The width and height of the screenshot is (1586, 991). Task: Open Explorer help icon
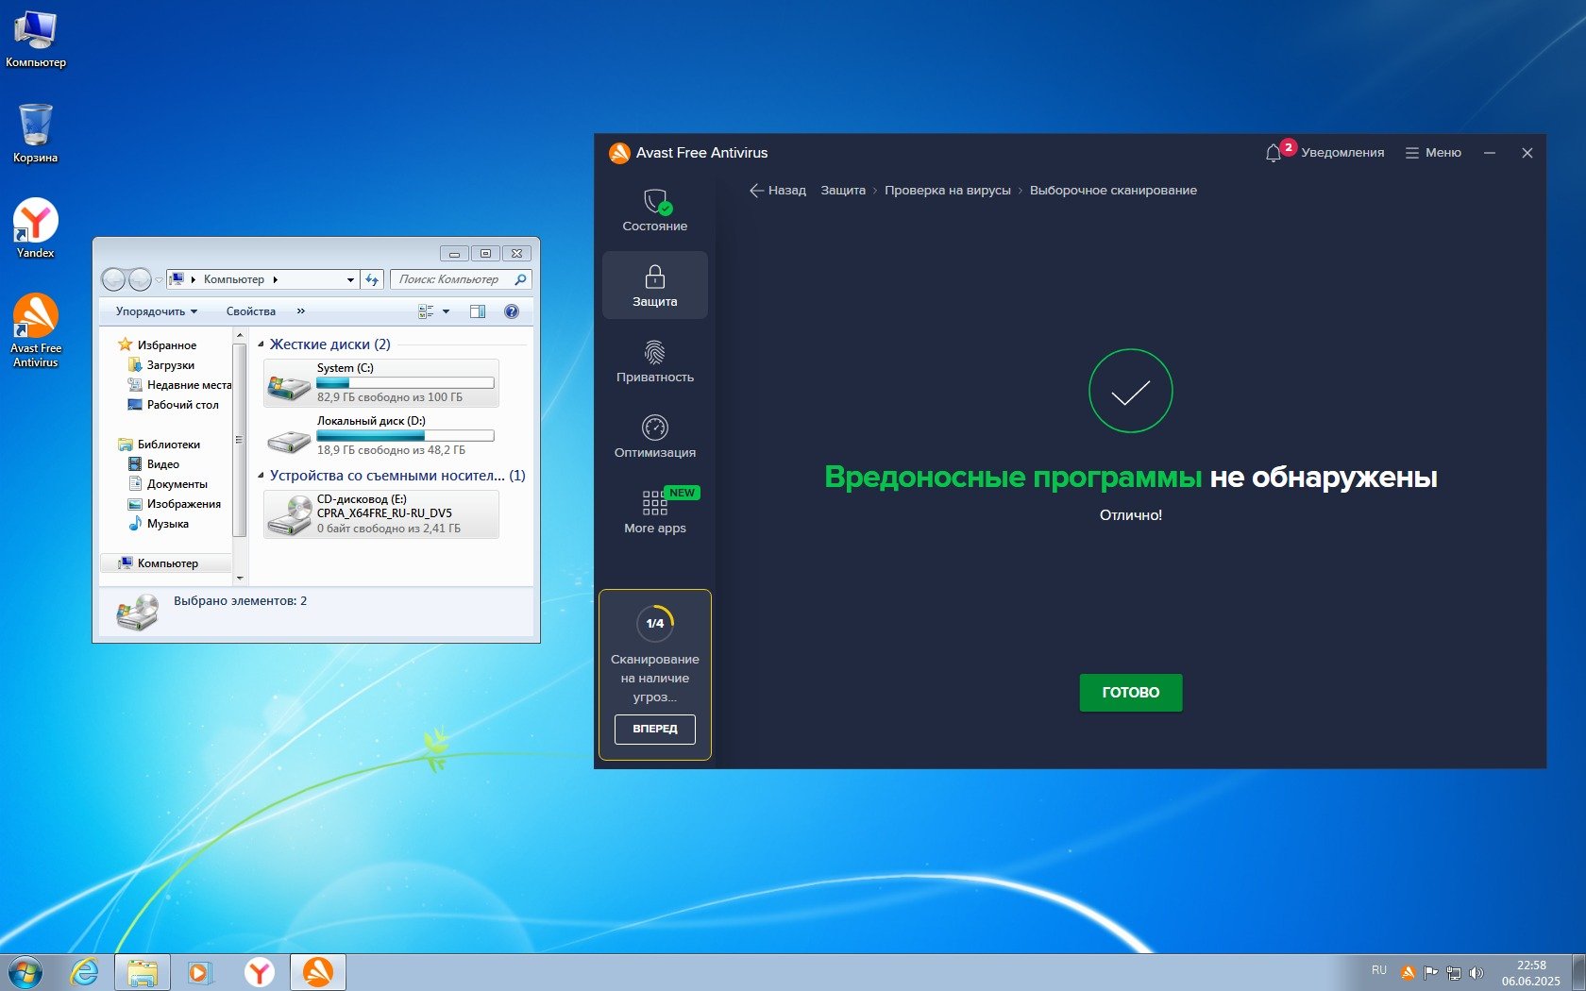(512, 311)
